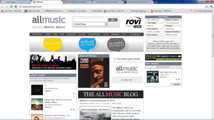Open Best Night of My Life title
Viewport: 214px width, 120px height.
pyautogui.click(x=168, y=72)
